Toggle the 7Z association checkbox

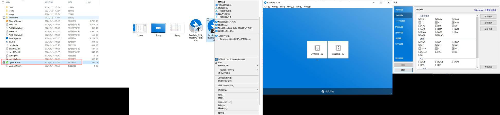click(x=419, y=22)
